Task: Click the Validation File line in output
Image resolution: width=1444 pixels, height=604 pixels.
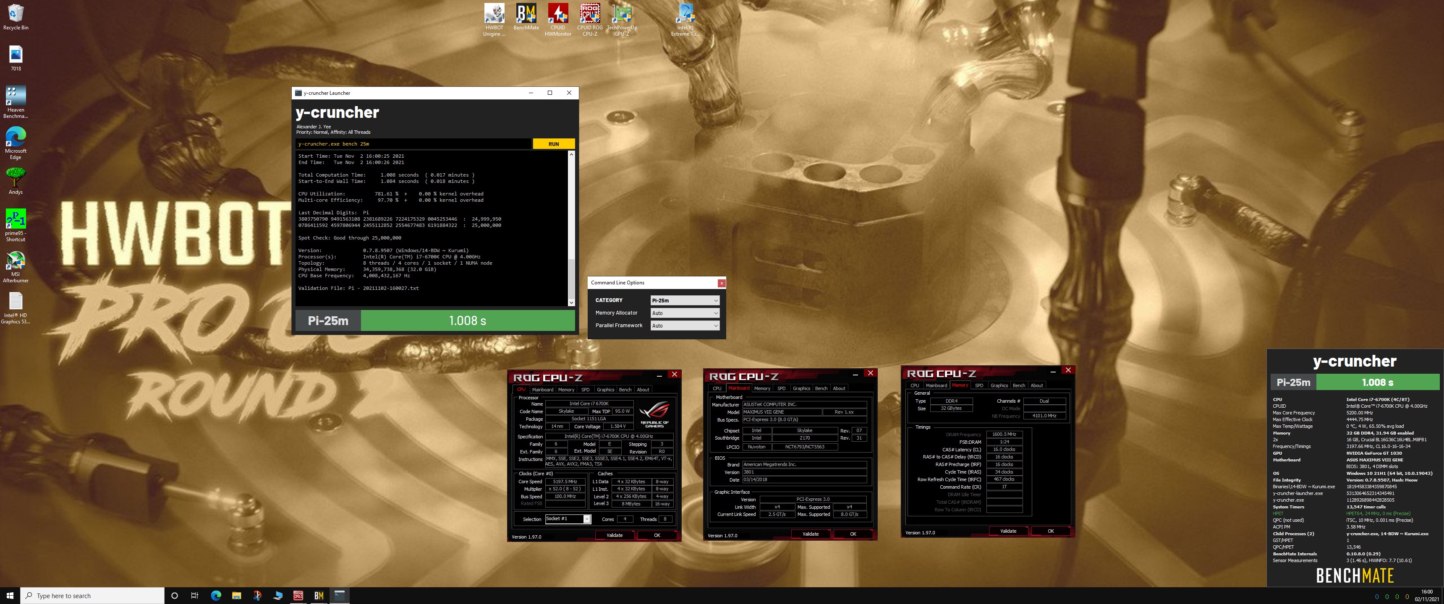Action: pos(358,288)
